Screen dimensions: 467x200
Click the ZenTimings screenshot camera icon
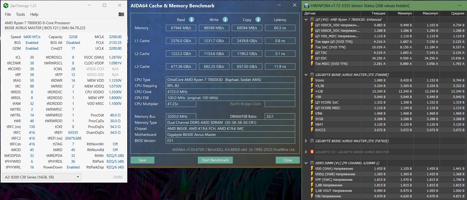click(121, 14)
